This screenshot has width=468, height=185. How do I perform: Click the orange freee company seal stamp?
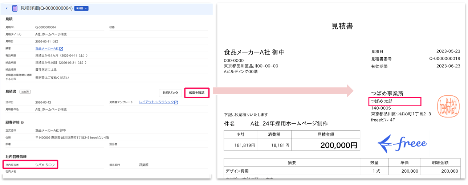click(x=449, y=106)
